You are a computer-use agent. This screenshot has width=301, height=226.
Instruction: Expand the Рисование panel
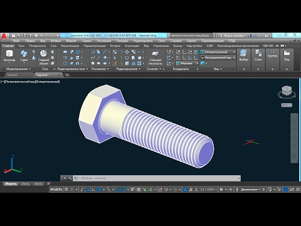(100, 69)
